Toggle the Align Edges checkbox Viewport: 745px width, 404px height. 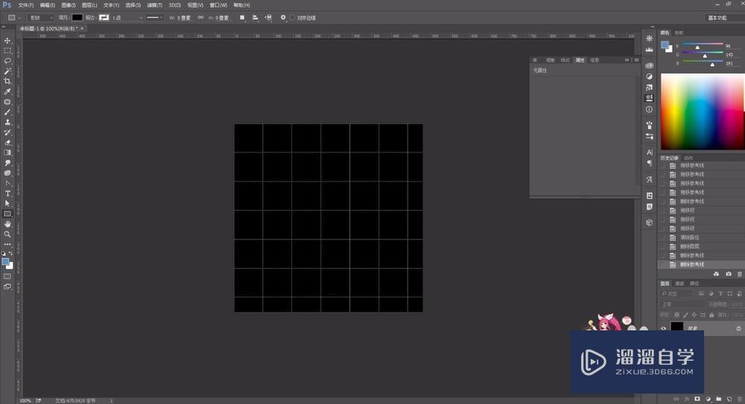coord(292,18)
